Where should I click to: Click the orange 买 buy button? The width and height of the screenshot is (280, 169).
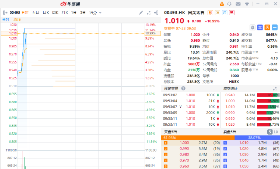pyautogui.click(x=267, y=27)
